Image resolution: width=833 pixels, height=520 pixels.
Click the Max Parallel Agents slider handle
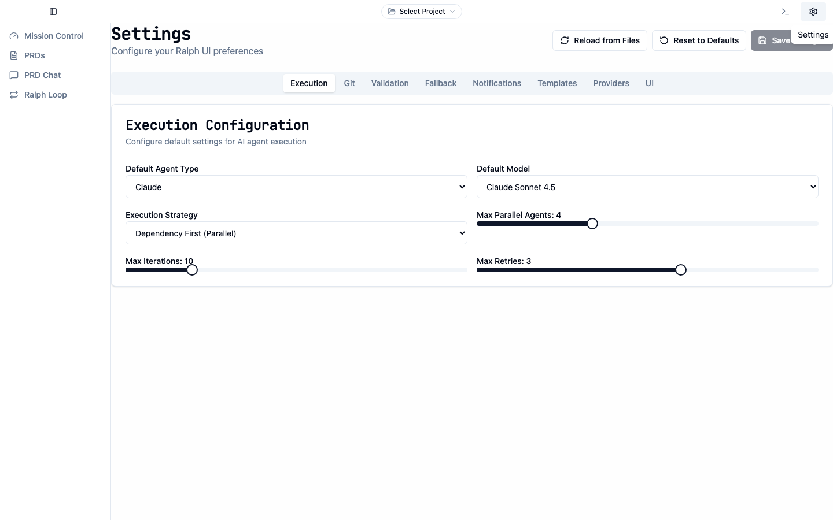click(x=592, y=224)
